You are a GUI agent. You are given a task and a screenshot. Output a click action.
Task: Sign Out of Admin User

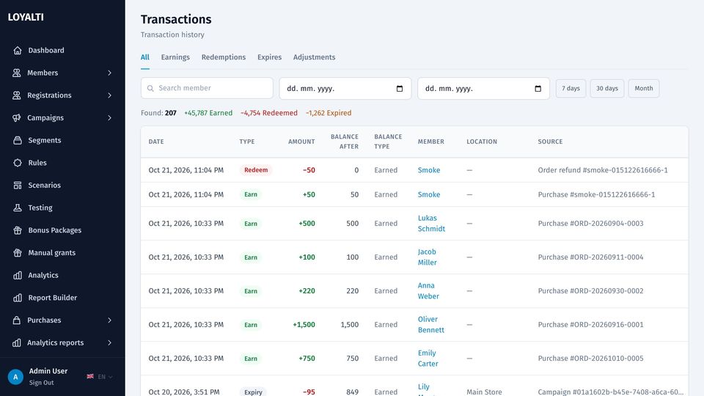pyautogui.click(x=41, y=383)
